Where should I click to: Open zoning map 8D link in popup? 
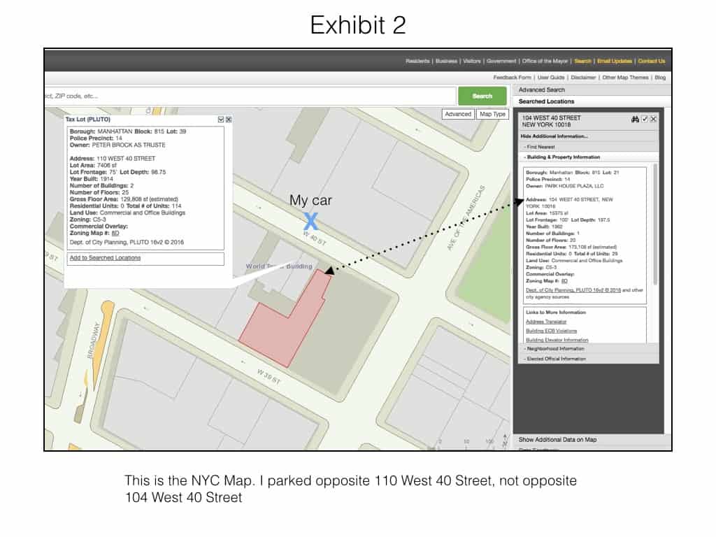tap(115, 234)
